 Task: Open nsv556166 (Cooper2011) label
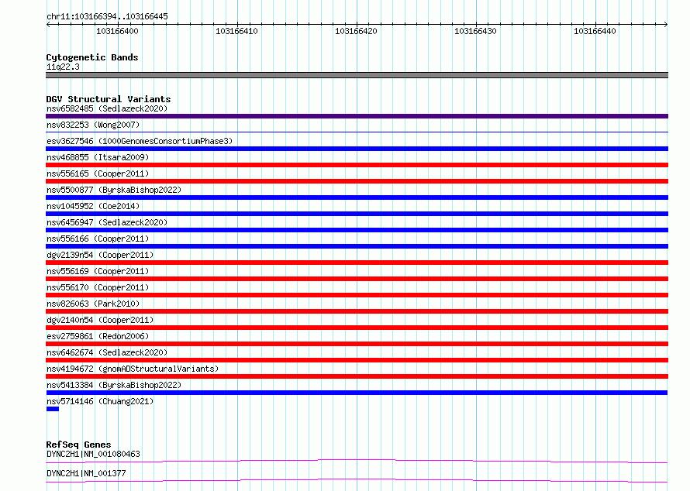[x=98, y=239]
